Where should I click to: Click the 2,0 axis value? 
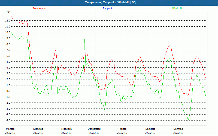click(8, 79)
